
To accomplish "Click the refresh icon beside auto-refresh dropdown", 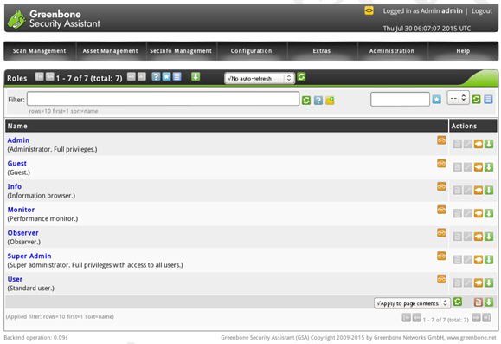I will (x=301, y=77).
